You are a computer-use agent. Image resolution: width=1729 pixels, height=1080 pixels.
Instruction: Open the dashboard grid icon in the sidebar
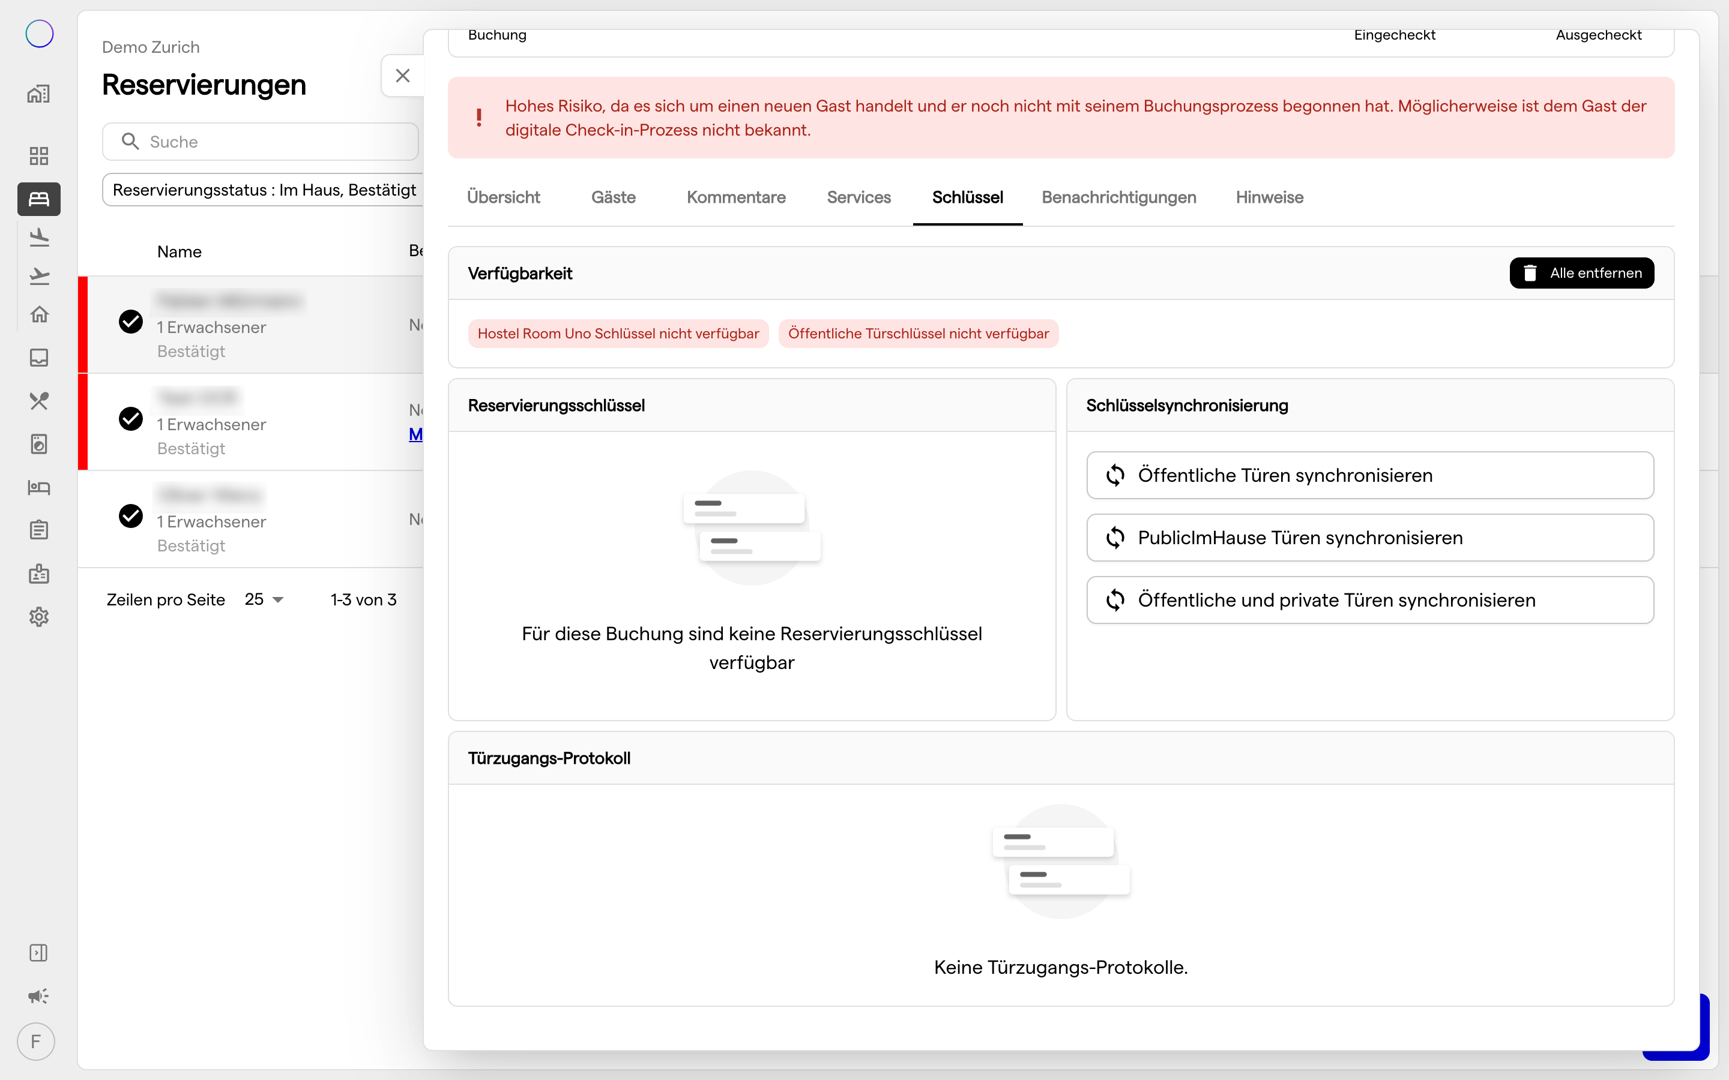click(38, 156)
